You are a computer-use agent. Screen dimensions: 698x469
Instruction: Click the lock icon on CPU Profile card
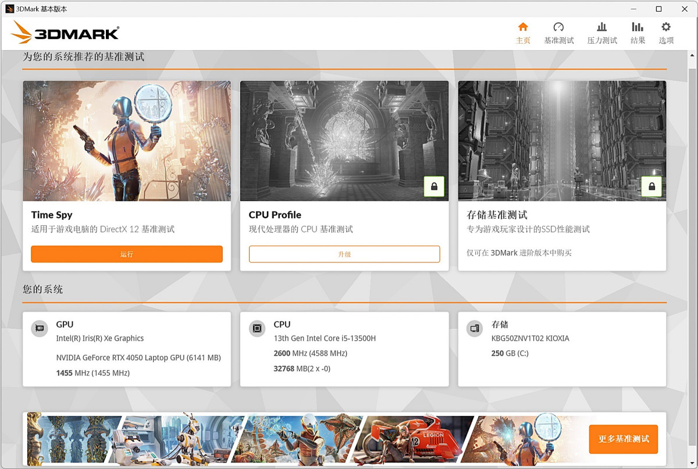[434, 186]
